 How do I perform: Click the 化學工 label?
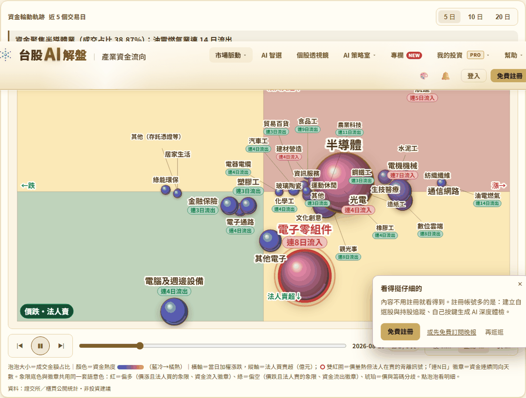[285, 201]
